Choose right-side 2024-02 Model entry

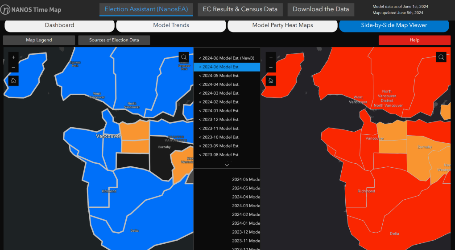[x=227, y=214]
